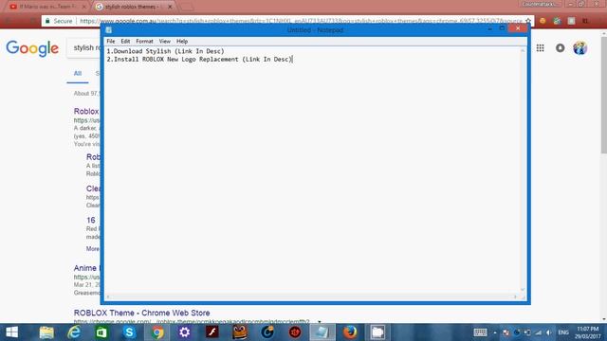Click Notepad's vertical scrollbar up arrow
607x341 pixels.
click(523, 50)
